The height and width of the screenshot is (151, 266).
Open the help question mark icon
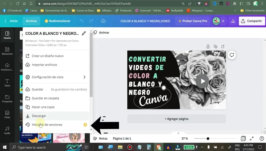point(262,138)
